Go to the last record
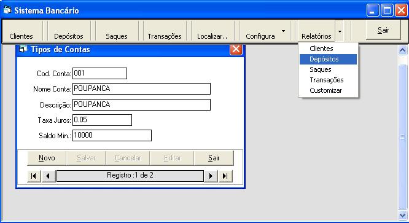 225,176
